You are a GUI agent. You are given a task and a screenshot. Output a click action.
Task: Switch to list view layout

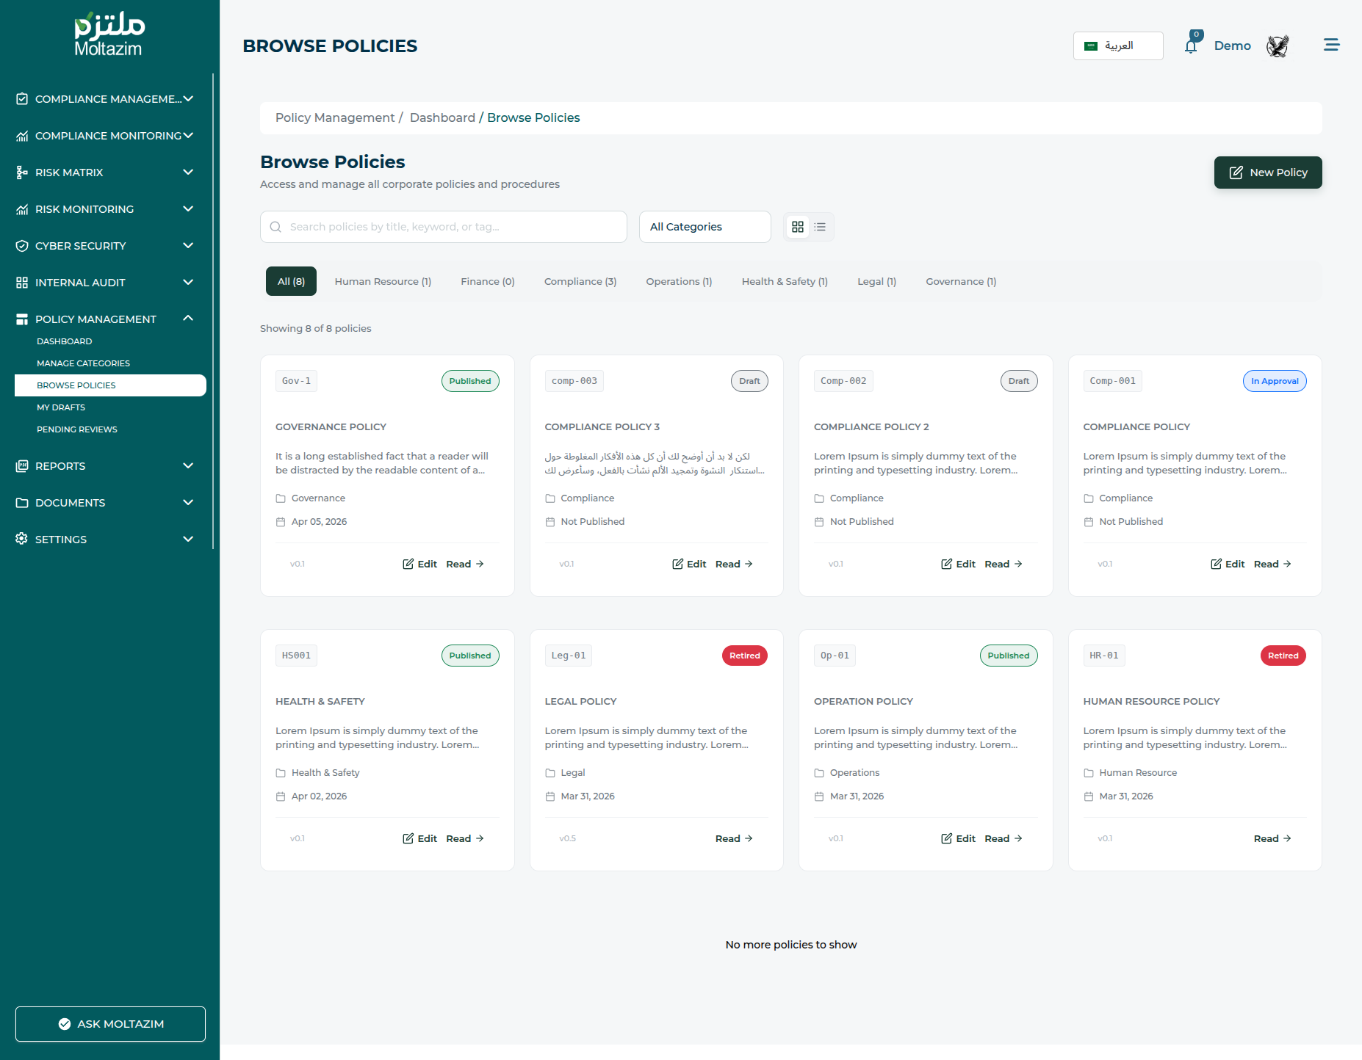click(820, 227)
